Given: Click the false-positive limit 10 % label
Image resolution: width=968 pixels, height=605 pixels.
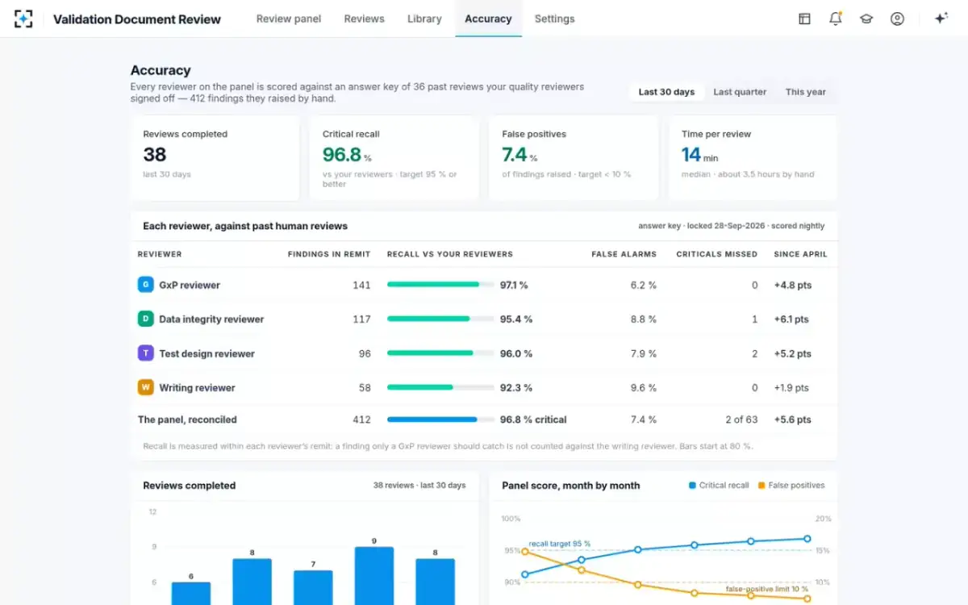Looking at the screenshot, I should 766,590.
